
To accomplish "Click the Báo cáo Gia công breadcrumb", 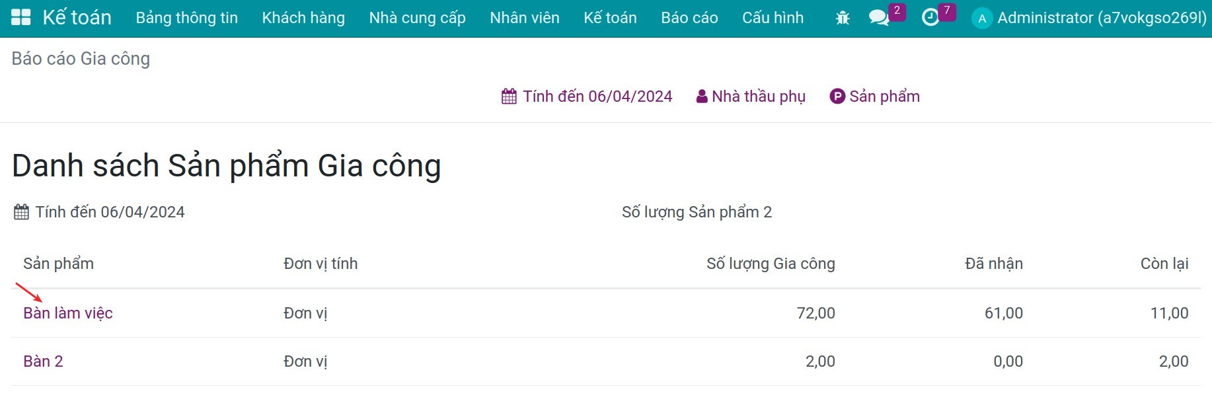I will (x=80, y=58).
